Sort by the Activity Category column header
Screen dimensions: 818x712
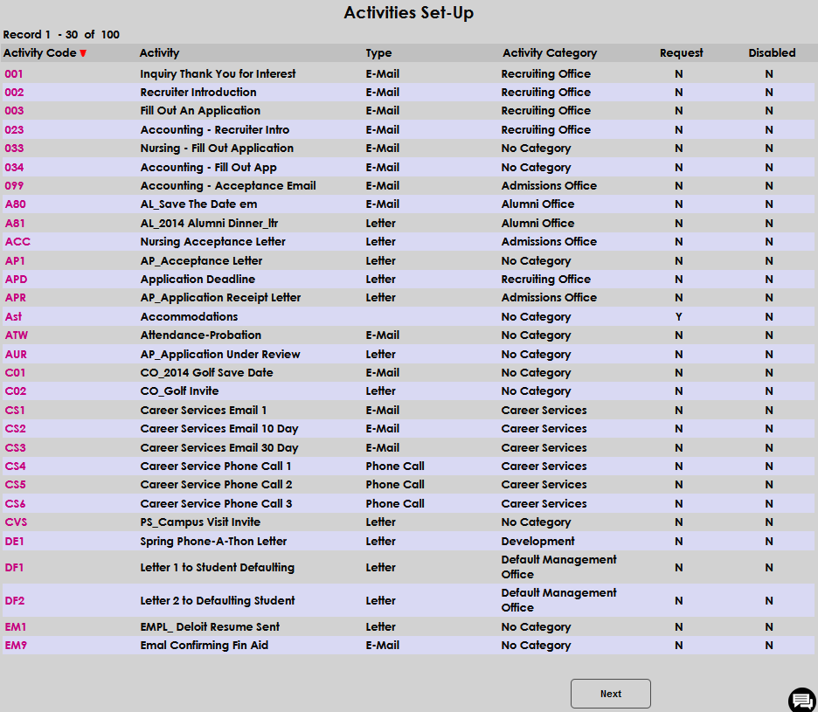pos(550,52)
